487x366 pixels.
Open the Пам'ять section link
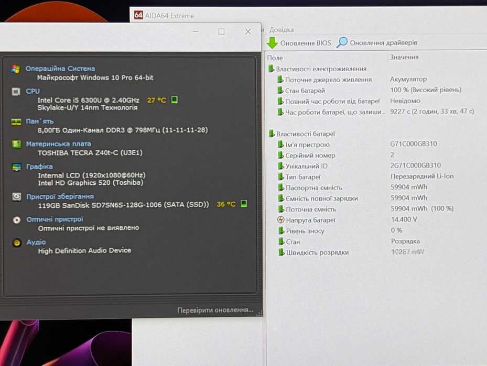(x=40, y=121)
